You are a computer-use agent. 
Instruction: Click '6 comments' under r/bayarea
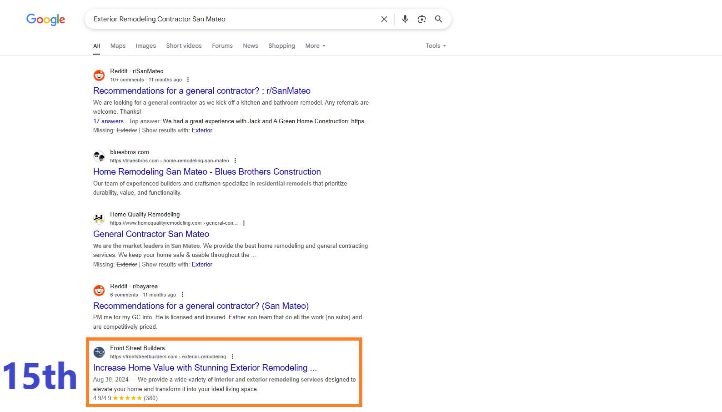124,295
